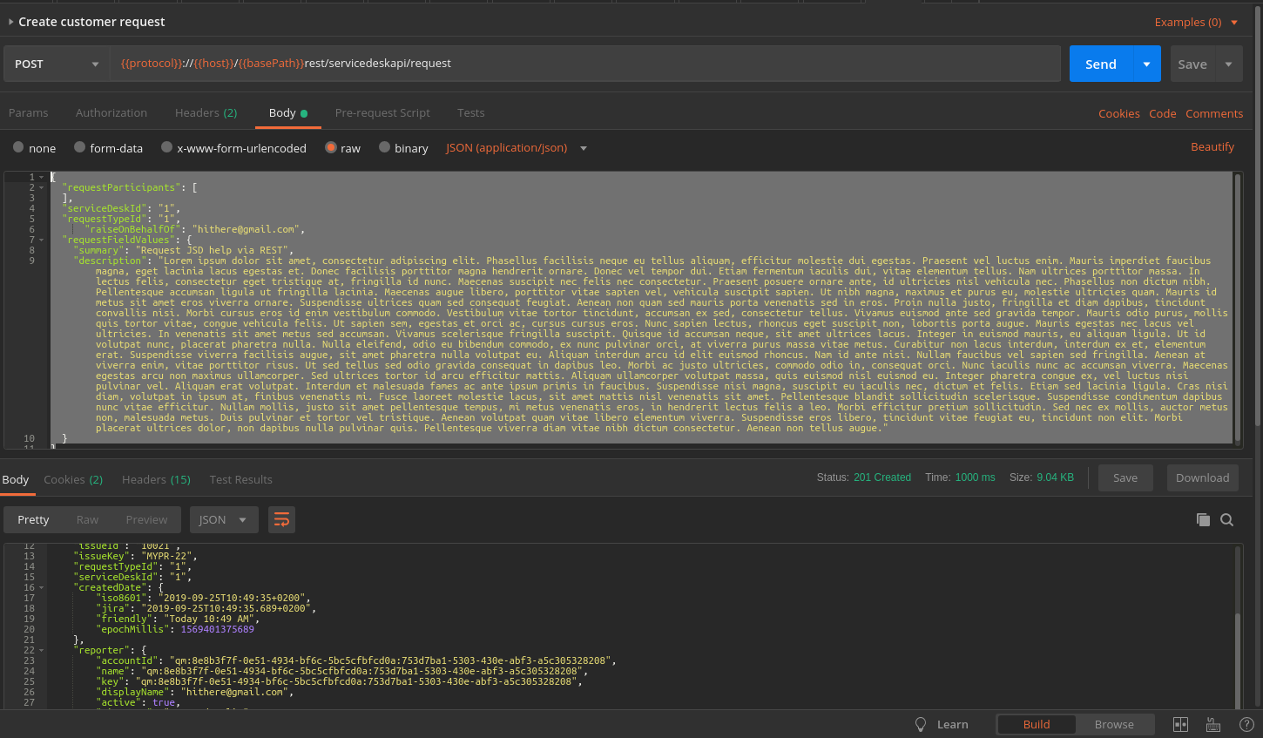
Task: Collapse requestFieldValues fold arrow on line 7
Action: tap(41, 240)
